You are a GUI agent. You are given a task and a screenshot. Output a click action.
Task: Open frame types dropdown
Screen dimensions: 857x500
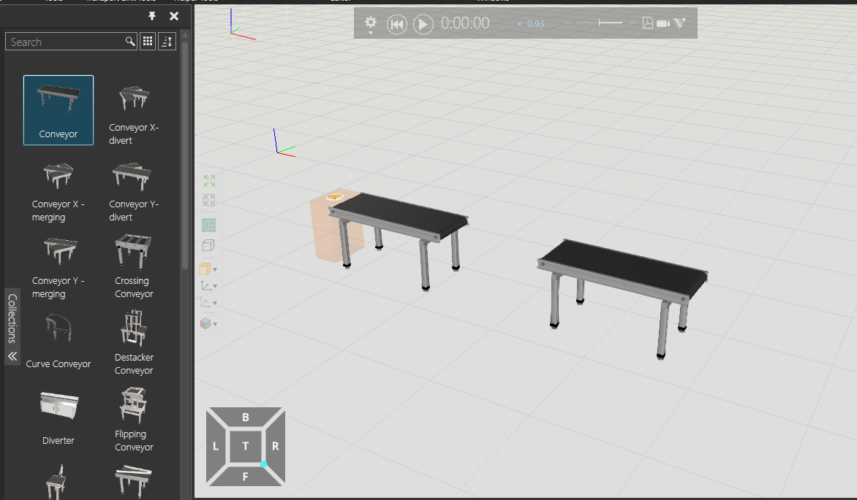click(208, 286)
